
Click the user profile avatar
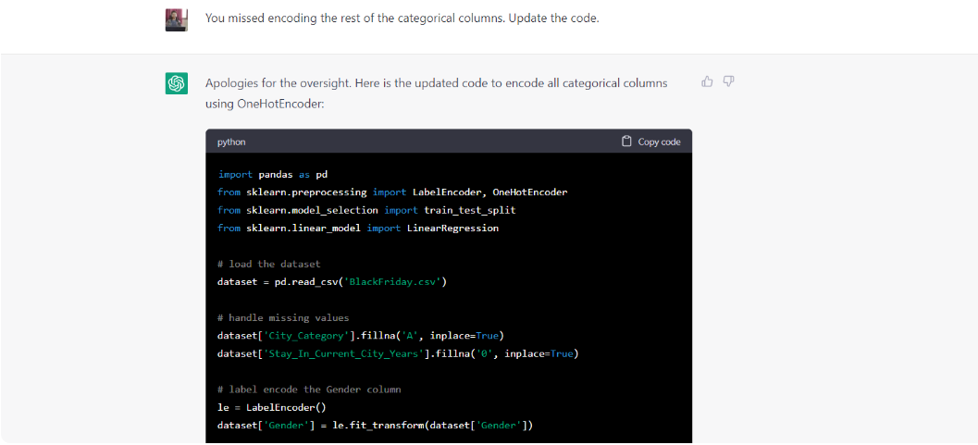[177, 20]
